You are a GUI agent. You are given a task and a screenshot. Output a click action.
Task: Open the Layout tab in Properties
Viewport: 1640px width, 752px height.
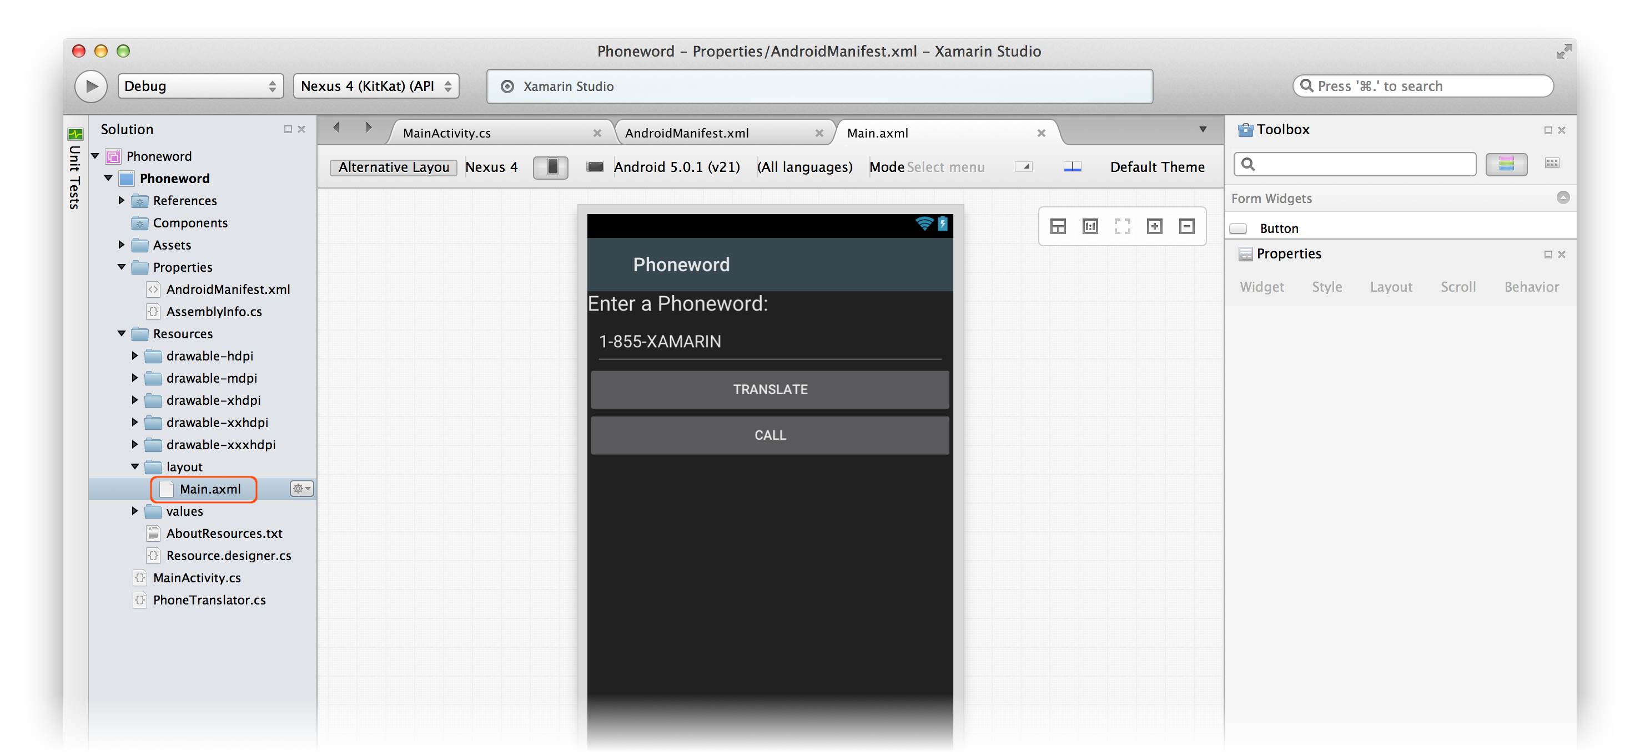point(1390,287)
